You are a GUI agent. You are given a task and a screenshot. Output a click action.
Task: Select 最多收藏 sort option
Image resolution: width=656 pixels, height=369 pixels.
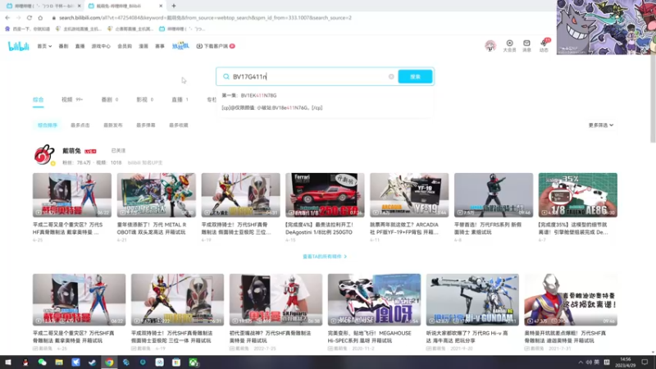point(179,125)
